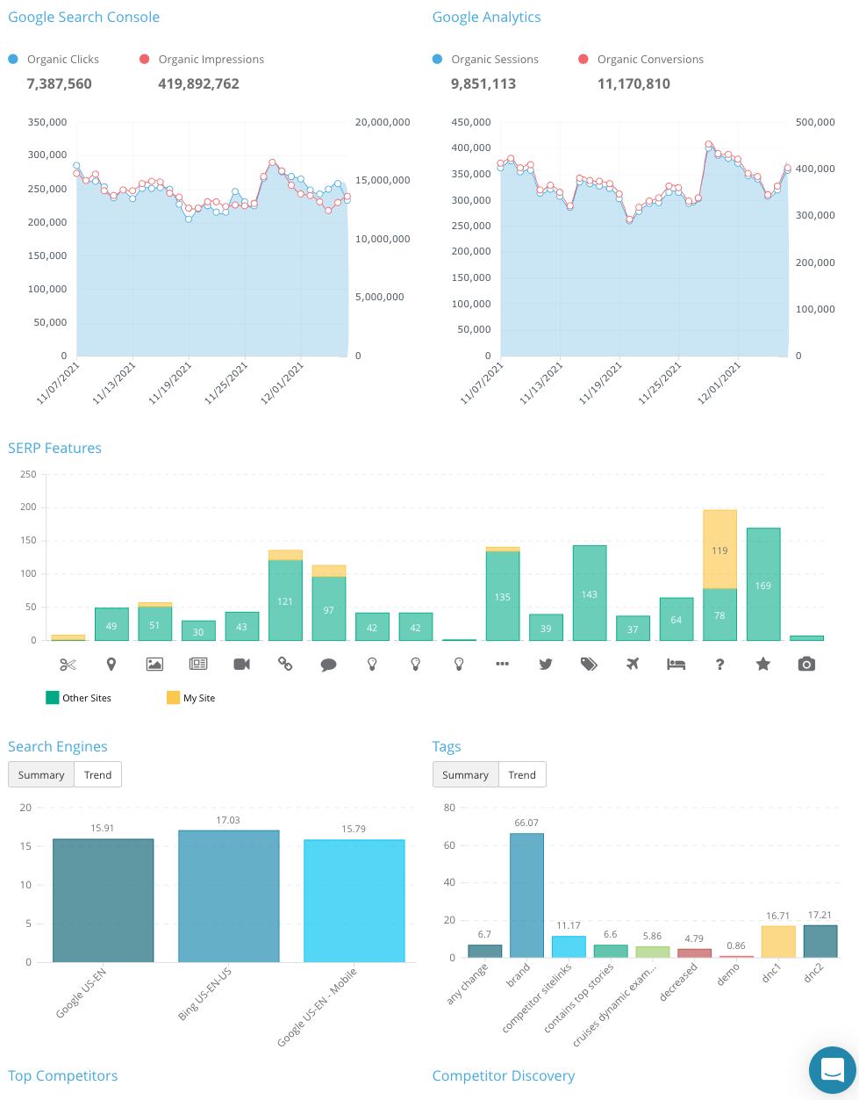Click the brand bar in Tags chart
Image resolution: width=859 pixels, height=1100 pixels.
tap(526, 895)
